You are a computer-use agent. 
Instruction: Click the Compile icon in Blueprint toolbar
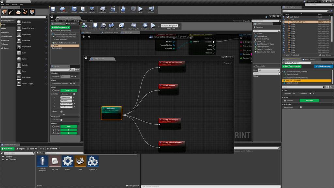click(x=84, y=26)
